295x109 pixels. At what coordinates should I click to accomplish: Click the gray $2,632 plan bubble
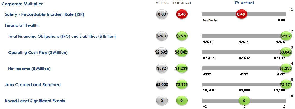[162, 52]
